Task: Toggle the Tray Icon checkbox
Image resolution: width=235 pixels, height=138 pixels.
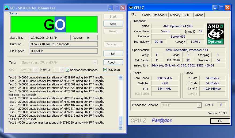Action: 105,69
